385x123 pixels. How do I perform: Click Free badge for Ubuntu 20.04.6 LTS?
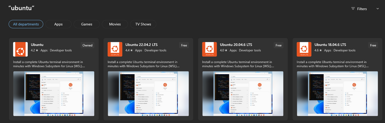point(279,45)
